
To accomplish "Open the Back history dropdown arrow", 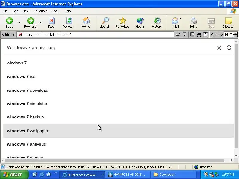I will 19,23.
